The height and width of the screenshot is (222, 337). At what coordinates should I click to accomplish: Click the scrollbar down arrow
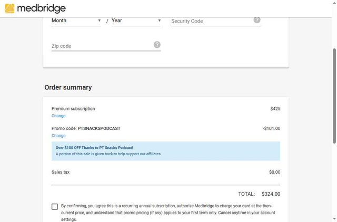pos(334,219)
